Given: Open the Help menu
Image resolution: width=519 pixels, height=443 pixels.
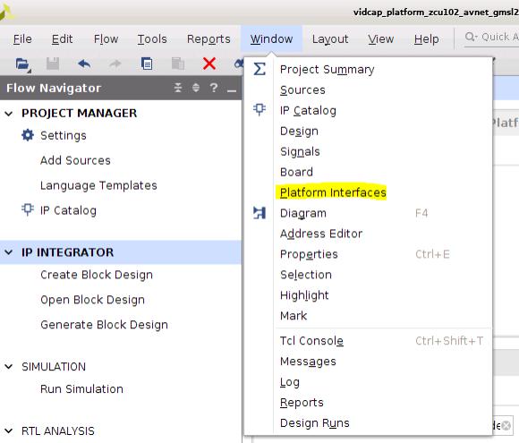Looking at the screenshot, I should pyautogui.click(x=426, y=39).
